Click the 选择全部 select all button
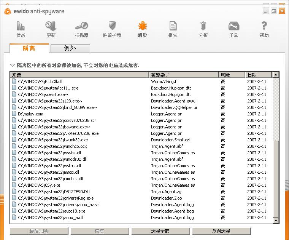The height and width of the screenshot is (240, 289). pyautogui.click(x=160, y=231)
